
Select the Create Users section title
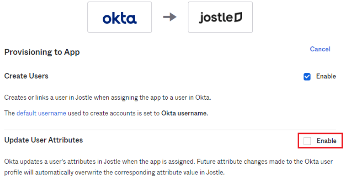point(26,76)
